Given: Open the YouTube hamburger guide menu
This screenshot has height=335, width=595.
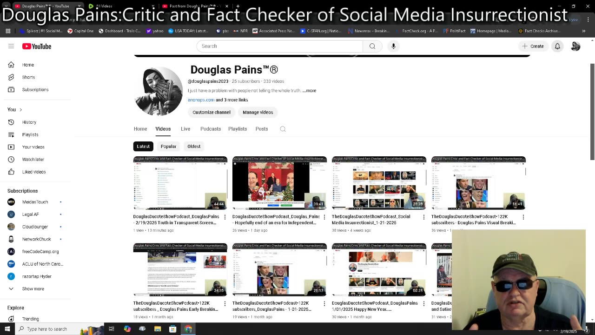Looking at the screenshot, I should [11, 46].
